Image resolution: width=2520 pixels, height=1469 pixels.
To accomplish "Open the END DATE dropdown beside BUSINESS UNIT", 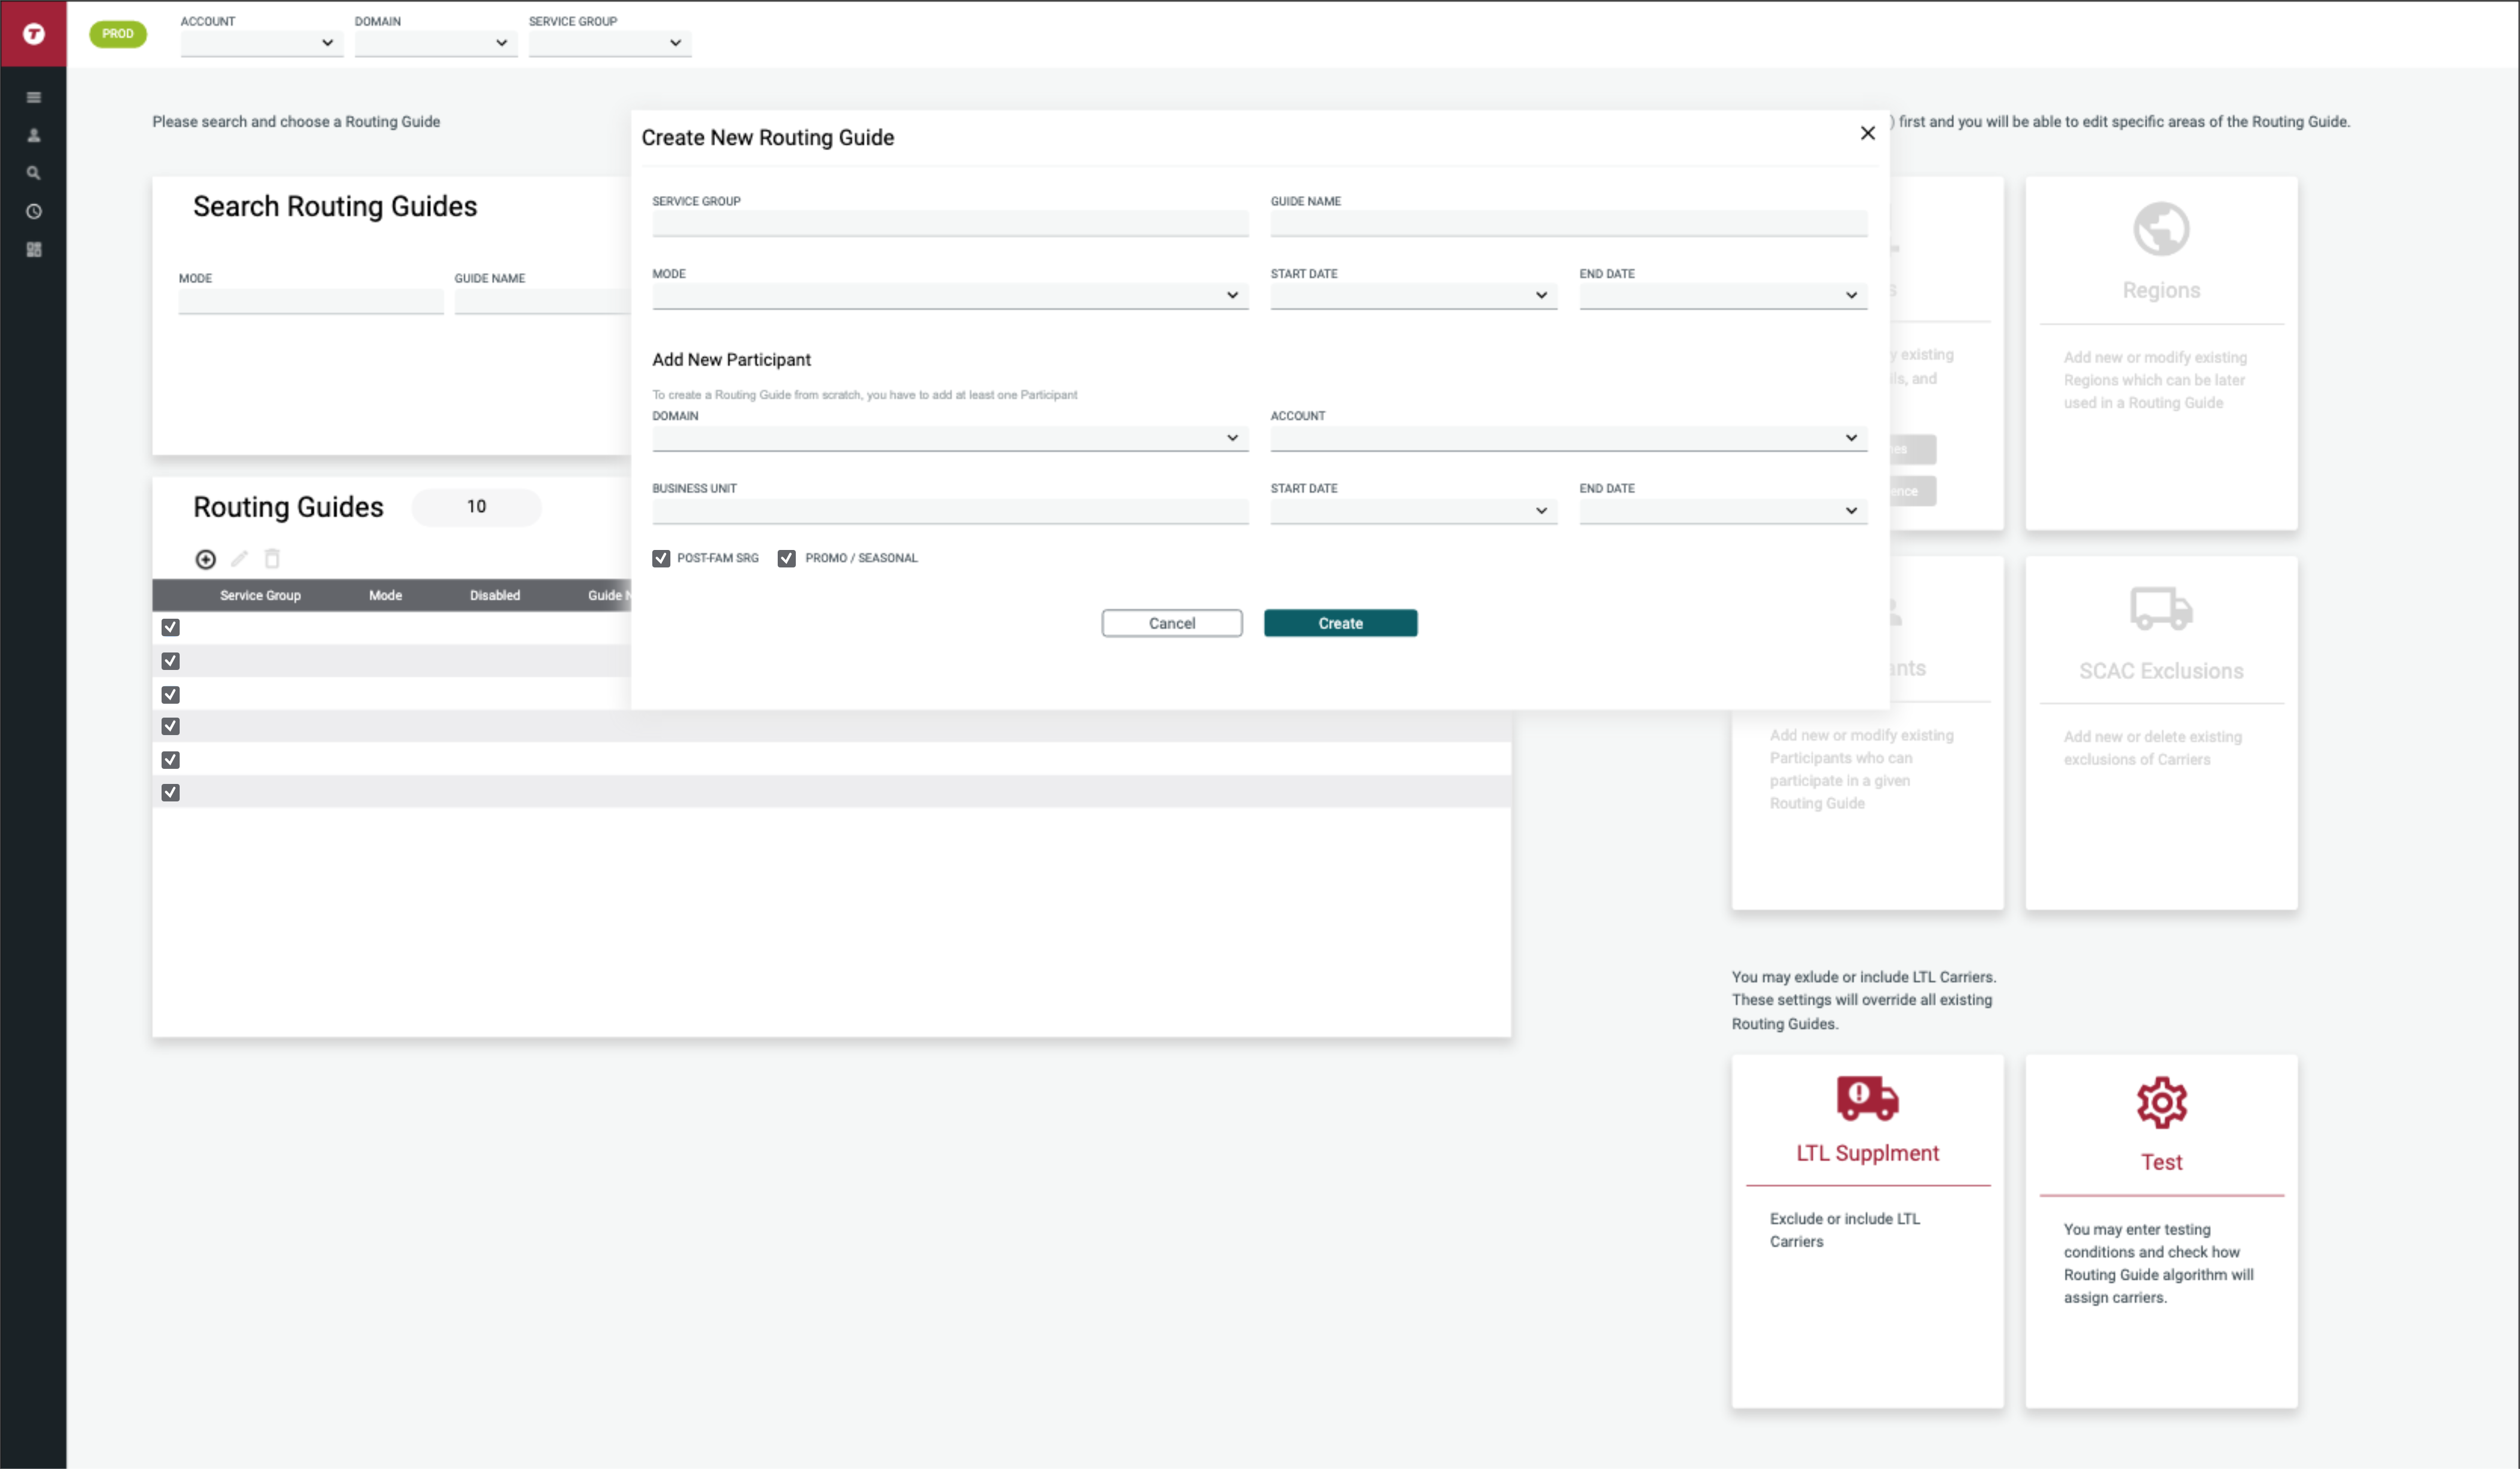I will click(1723, 511).
